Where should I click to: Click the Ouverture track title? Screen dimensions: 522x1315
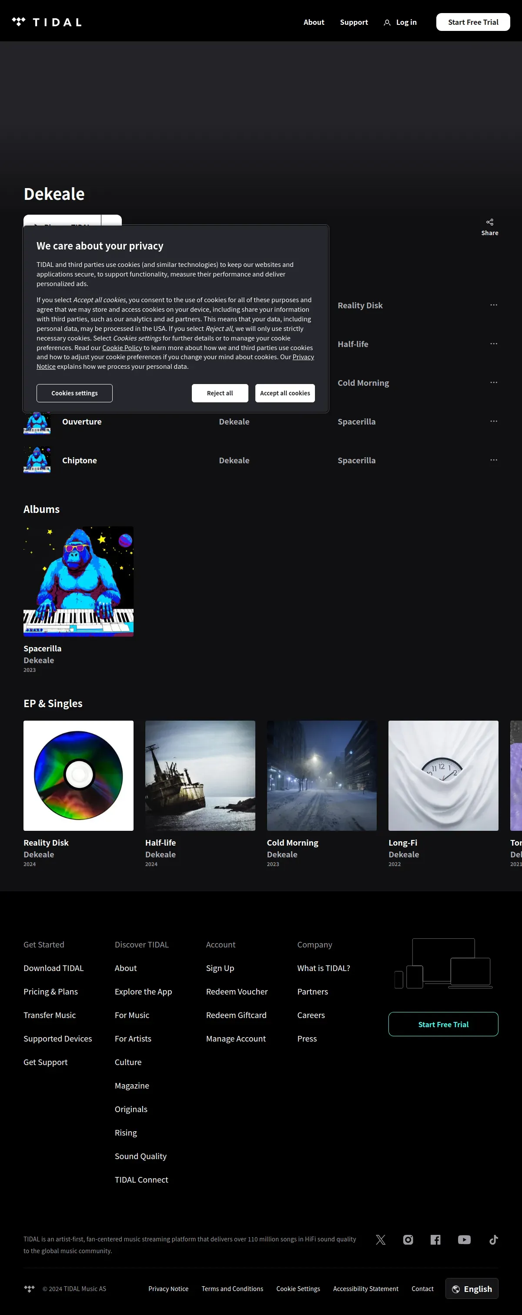point(82,421)
